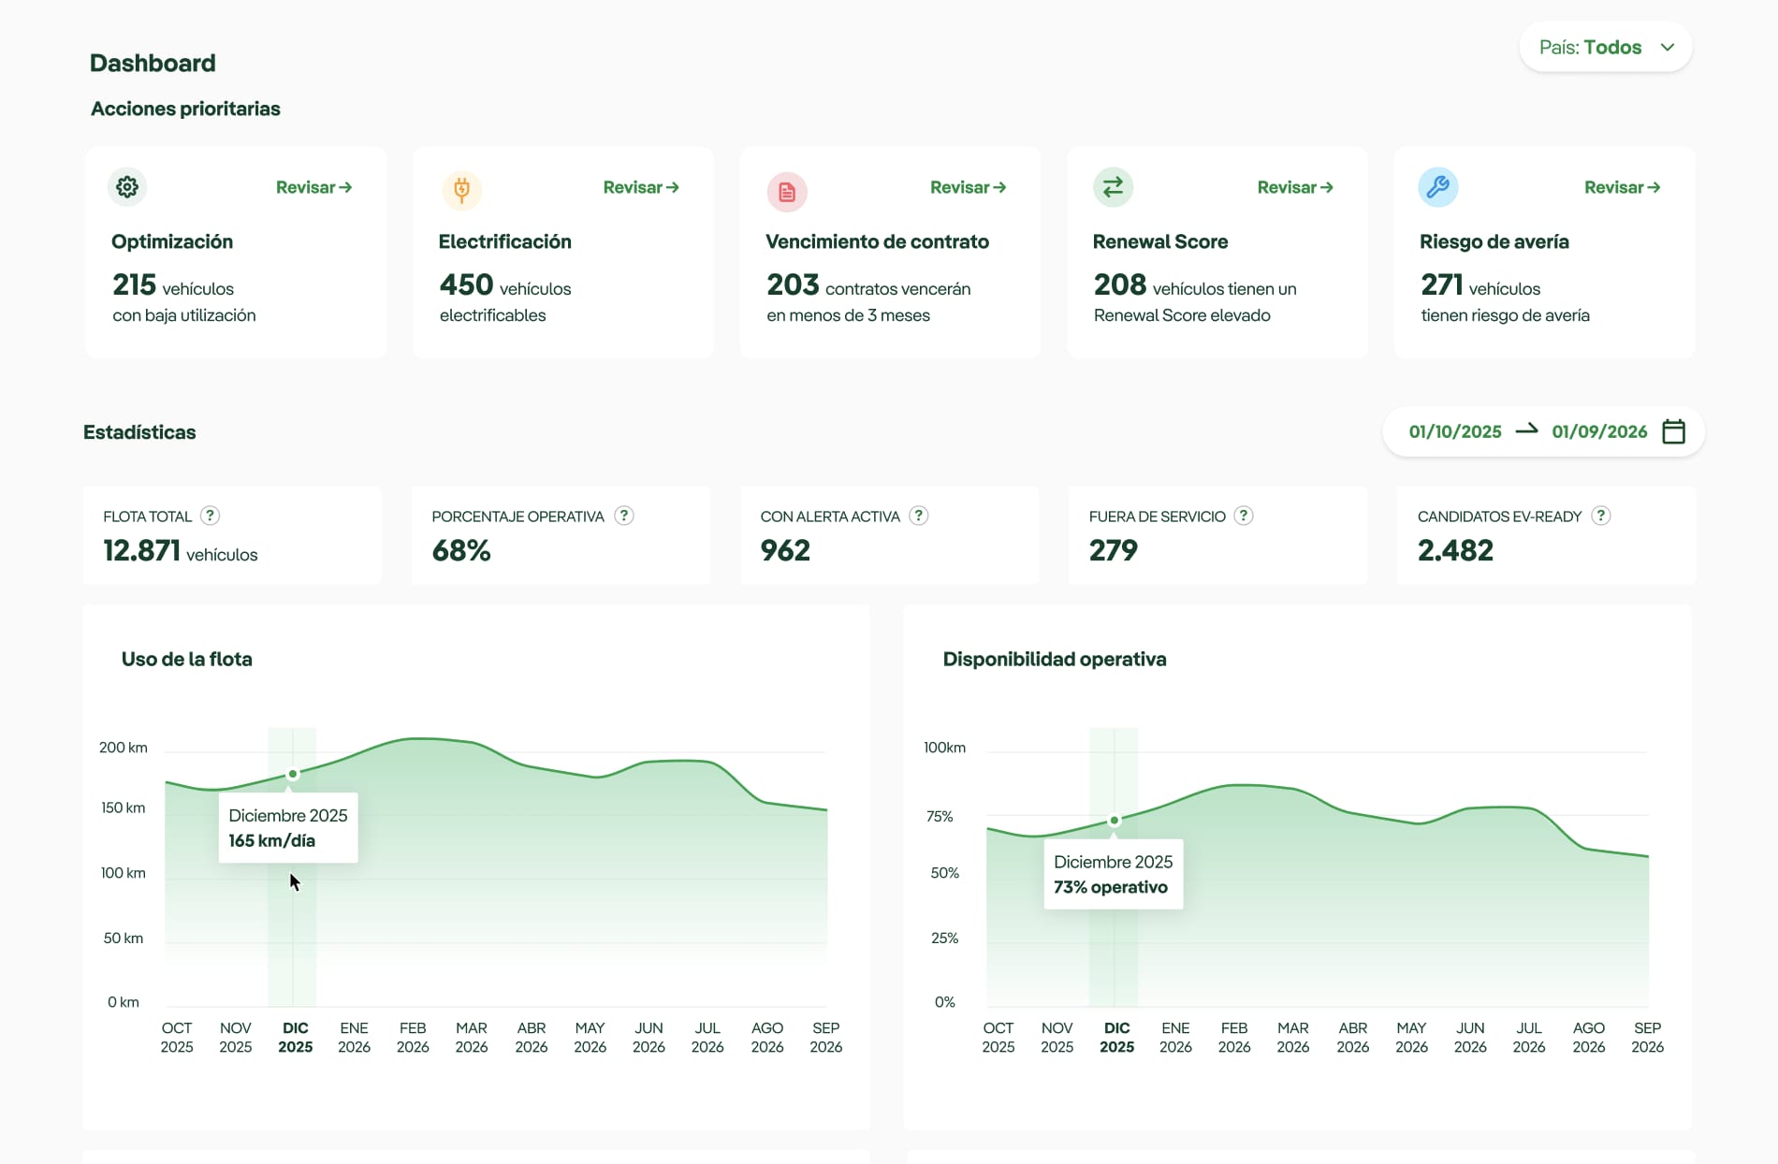Click the Riesgo de avería wrench icon
Screen dimensions: 1778x1164
pos(1438,187)
